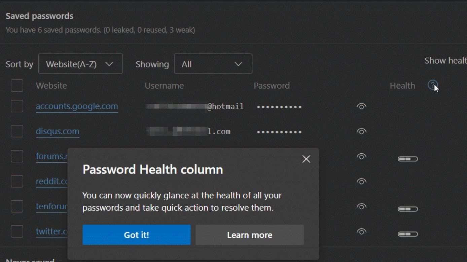Tick the select-all checkbox in the header row
Screen dimensions: 467x262
[x=17, y=86]
